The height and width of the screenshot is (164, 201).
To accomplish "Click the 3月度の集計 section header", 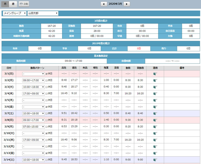I will click(101, 21).
